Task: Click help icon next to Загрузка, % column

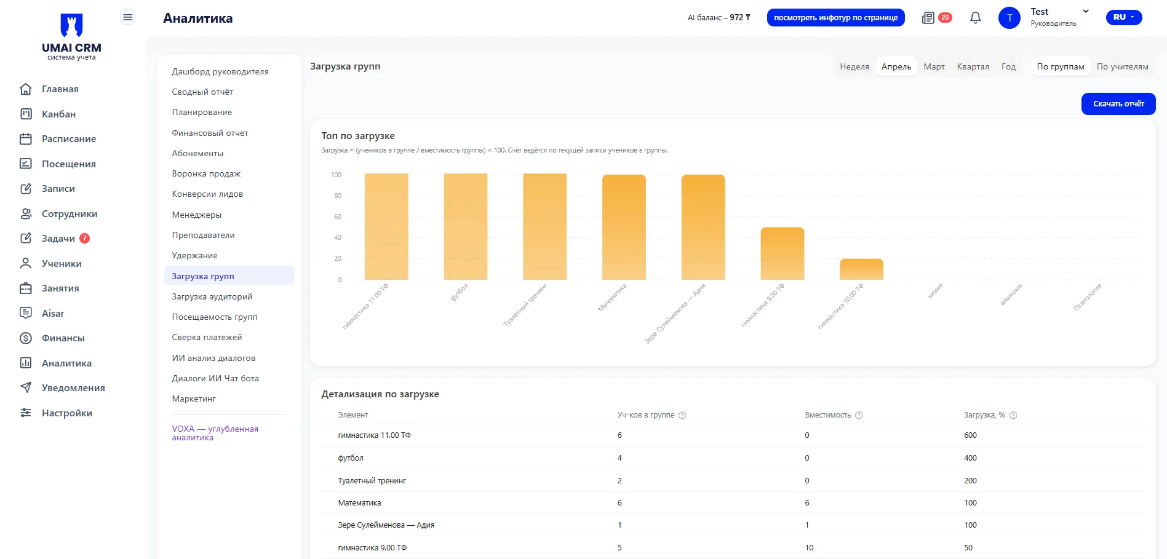Action: [x=1013, y=415]
